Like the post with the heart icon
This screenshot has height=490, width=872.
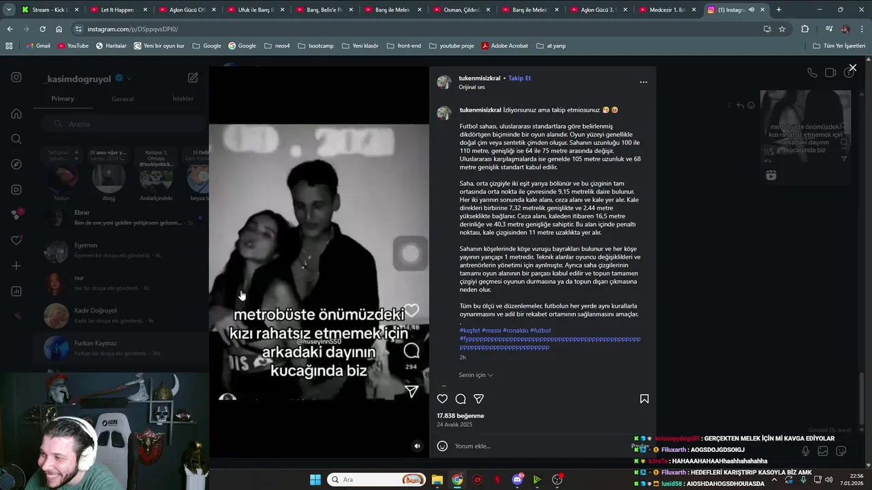point(442,399)
